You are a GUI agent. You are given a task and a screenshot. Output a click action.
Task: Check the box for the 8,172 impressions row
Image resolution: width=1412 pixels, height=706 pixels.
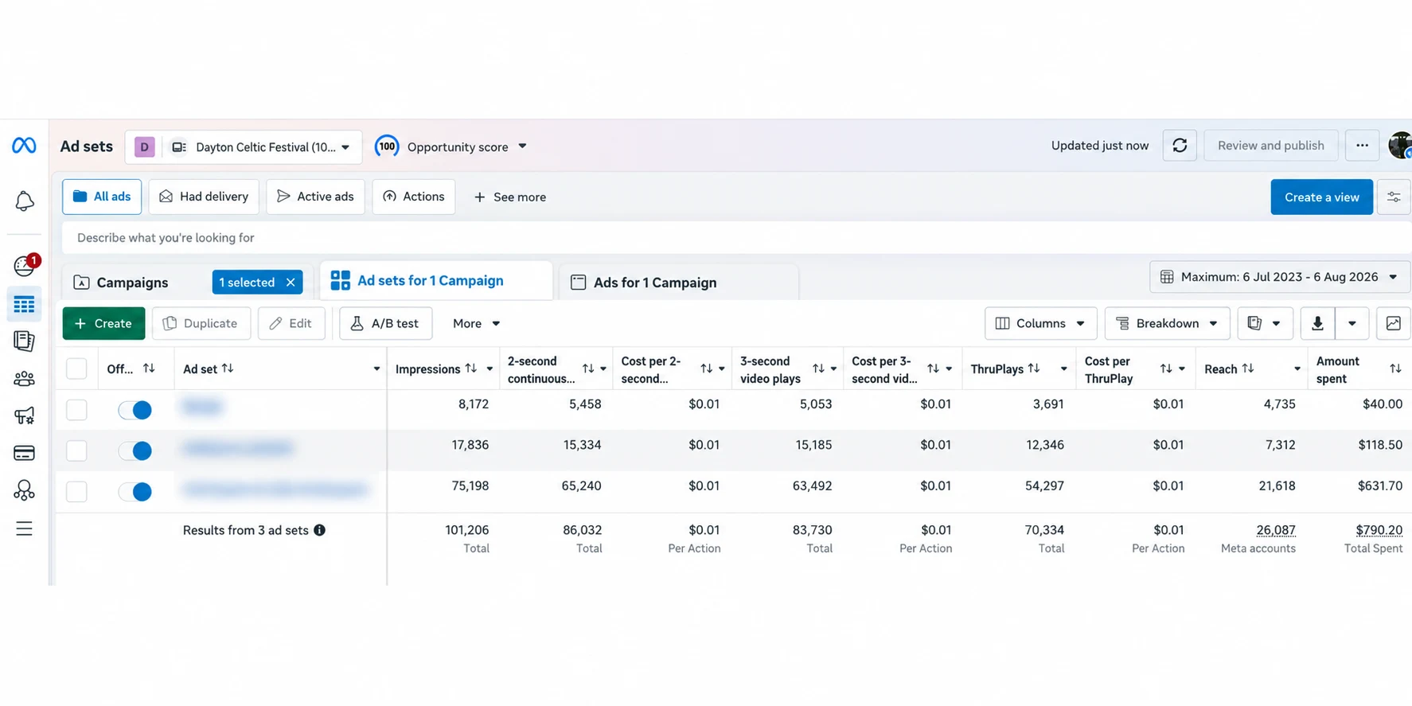click(x=76, y=410)
